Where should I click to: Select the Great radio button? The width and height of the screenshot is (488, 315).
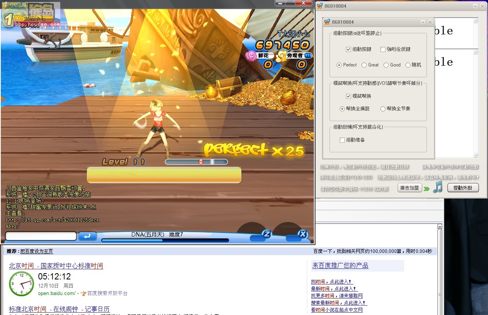coord(364,65)
